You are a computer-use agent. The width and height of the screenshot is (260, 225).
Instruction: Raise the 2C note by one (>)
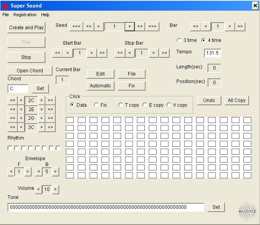(x=41, y=100)
